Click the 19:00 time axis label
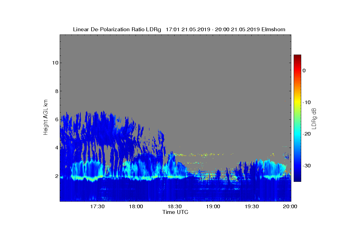Viewport: 360px width, 240px height. (x=213, y=206)
